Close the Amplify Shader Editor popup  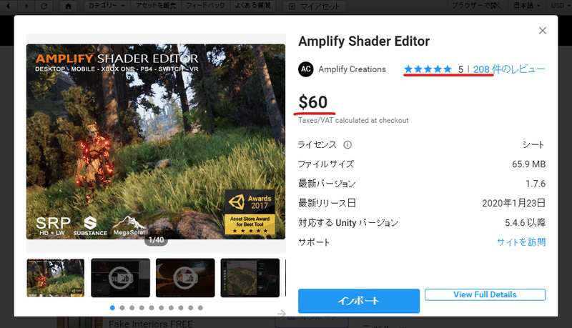(x=543, y=31)
